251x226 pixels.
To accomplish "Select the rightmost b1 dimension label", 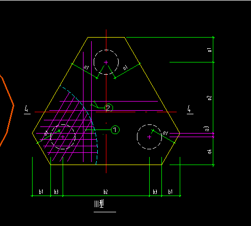I will 170,191.
